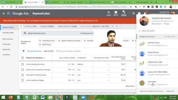Open File Explorer from the taskbar

(51, 97)
